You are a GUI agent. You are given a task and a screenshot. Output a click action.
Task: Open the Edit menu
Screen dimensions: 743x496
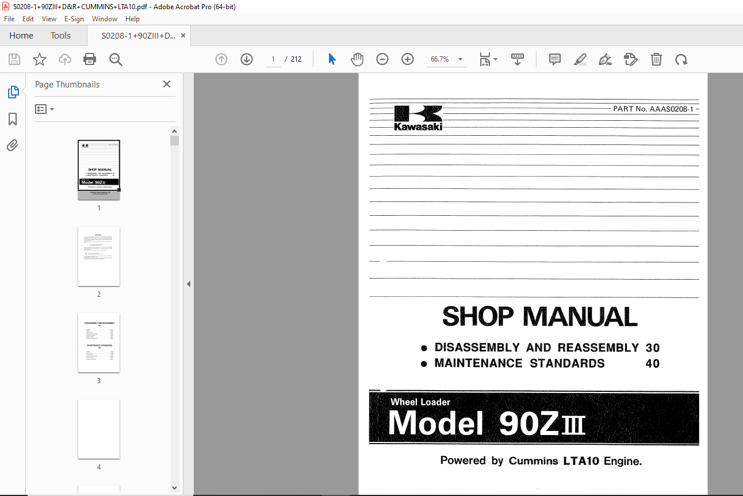point(28,19)
